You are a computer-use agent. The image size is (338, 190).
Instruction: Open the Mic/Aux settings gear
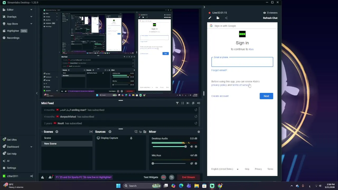196,164
